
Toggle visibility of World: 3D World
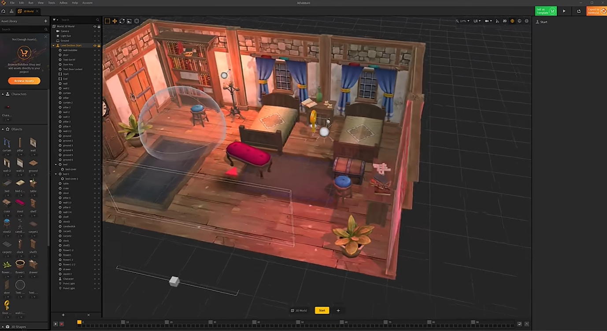click(95, 26)
